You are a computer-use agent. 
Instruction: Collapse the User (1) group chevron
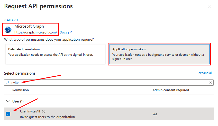[x=8, y=101]
